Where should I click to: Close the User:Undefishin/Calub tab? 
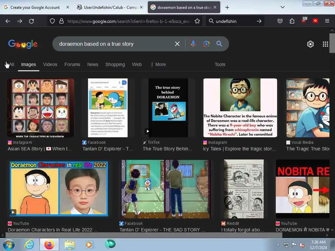(x=141, y=7)
